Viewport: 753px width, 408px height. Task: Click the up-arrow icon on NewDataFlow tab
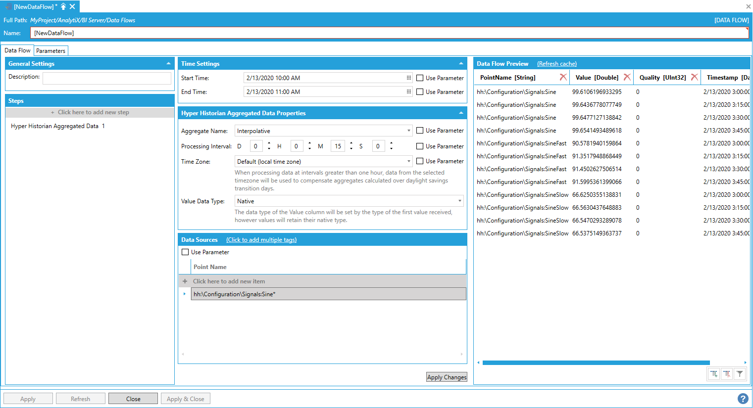click(x=63, y=6)
